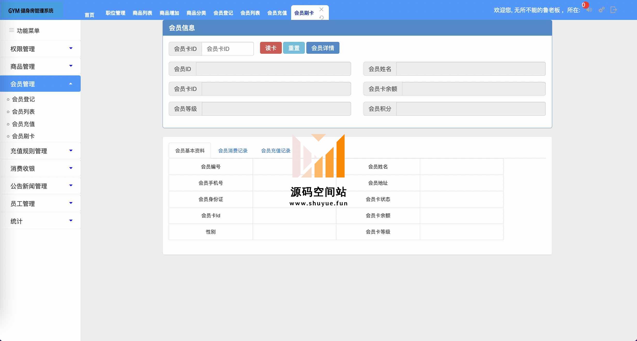Screen dimensions: 637x341
Task: Click the 会员编号 table cell
Action: click(211, 167)
